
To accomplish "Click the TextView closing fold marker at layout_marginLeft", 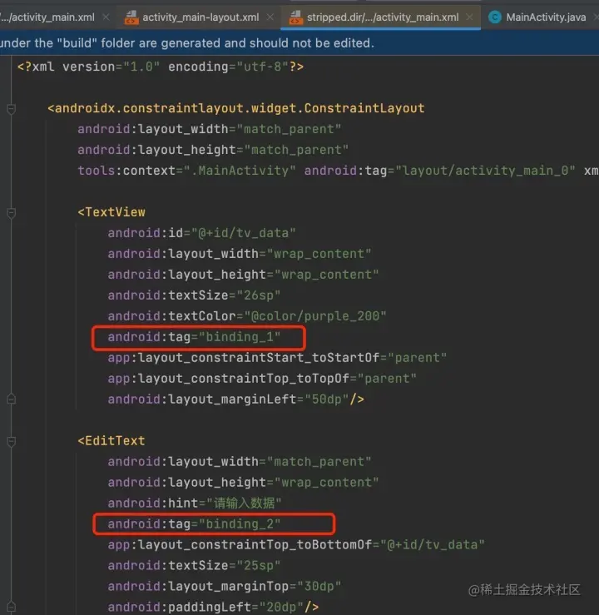I will 12,399.
